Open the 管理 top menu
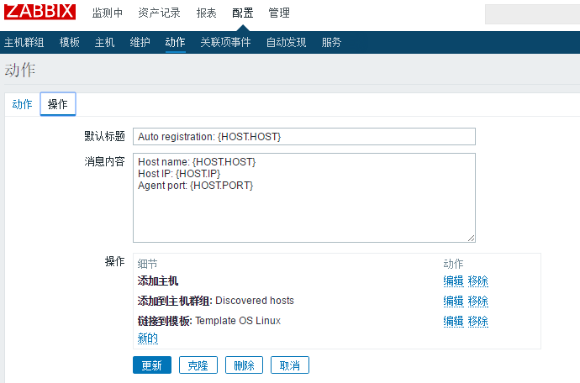This screenshot has height=383, width=580. tap(279, 13)
